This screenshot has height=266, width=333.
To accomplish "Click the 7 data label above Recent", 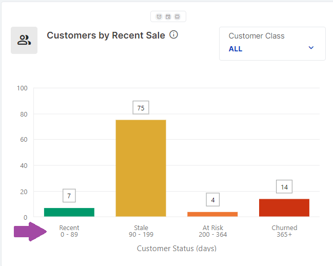I will 69,196.
